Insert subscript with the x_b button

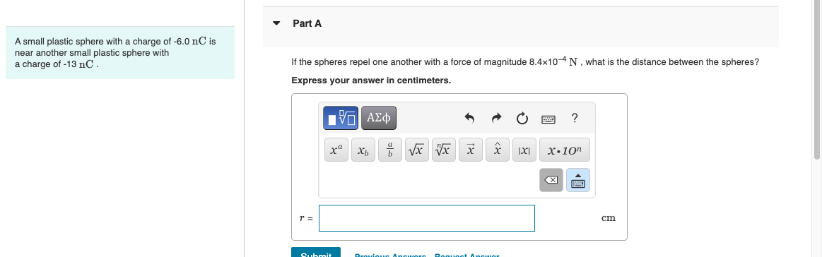[363, 150]
